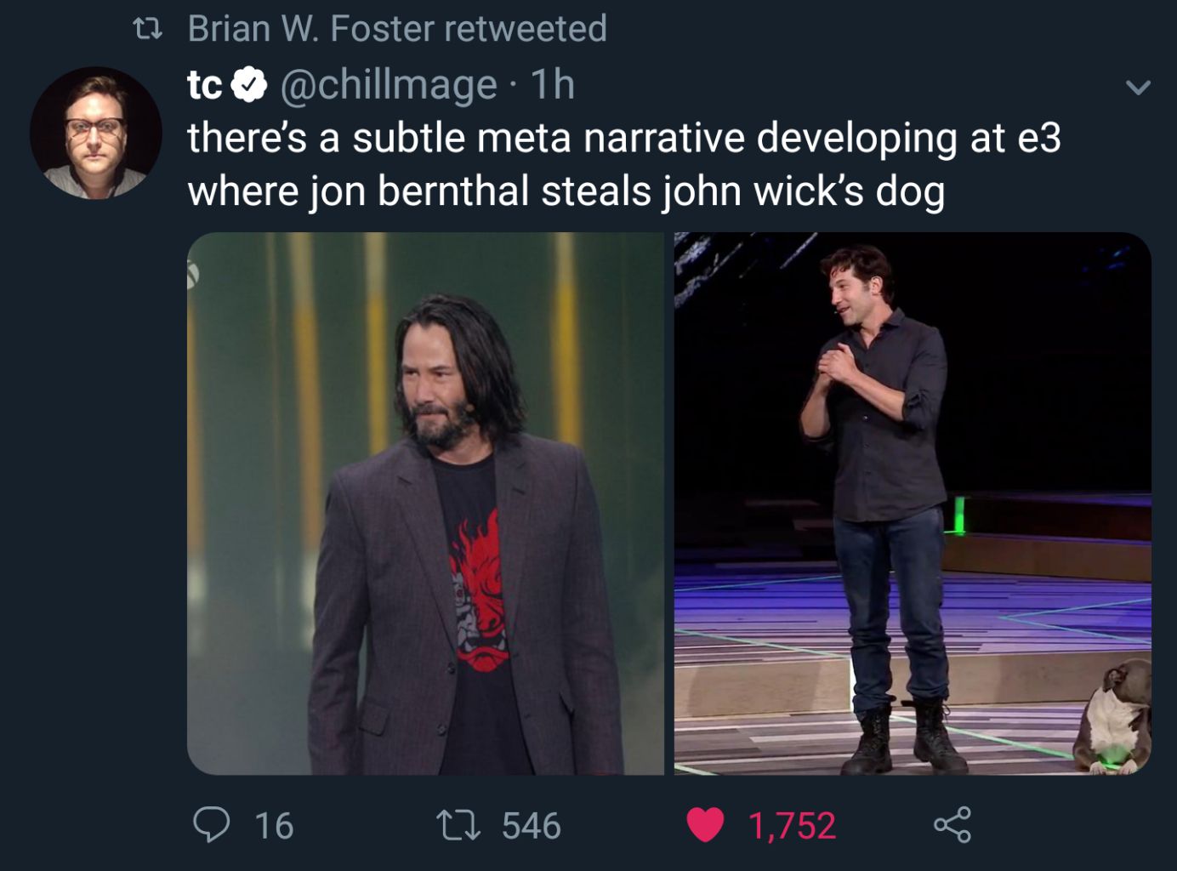1177x871 pixels.
Task: Click the '546' retweet count
Action: pyautogui.click(x=530, y=823)
